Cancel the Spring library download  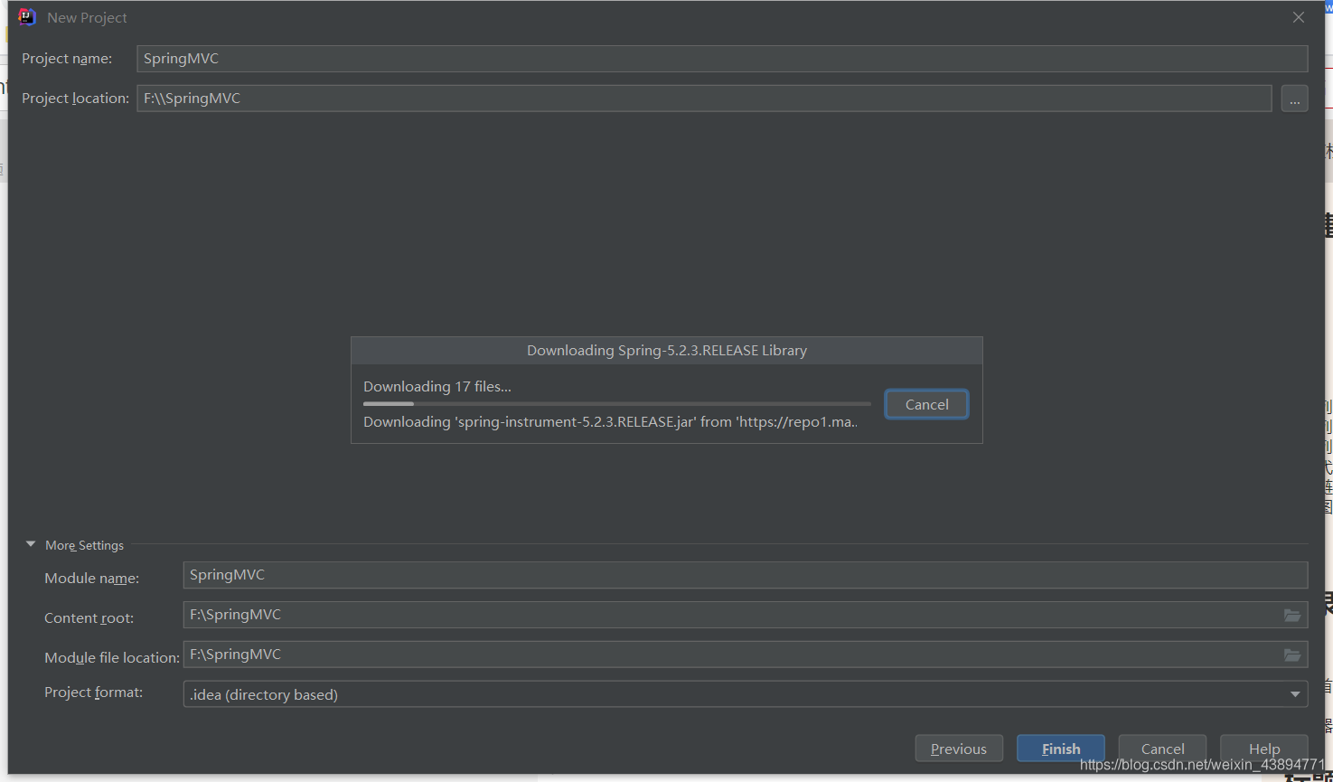click(926, 404)
